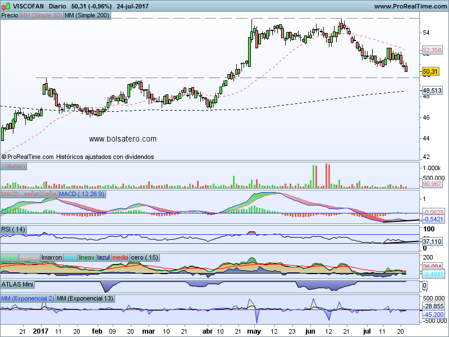
Task: Click the MACD-, señal histogram label
Action: coord(20,194)
